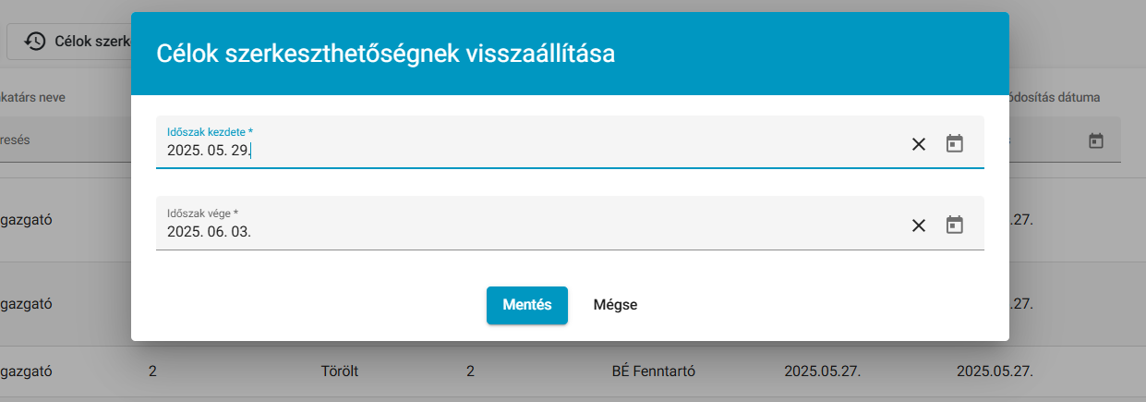Open calendar icon in módosítás dátuma filter
Viewport: 1146px width, 402px height.
click(1096, 140)
